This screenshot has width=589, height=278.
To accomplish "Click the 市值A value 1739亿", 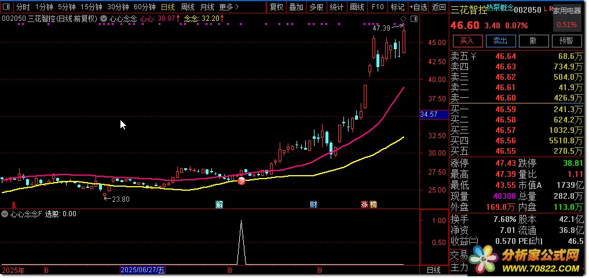I will (x=569, y=185).
